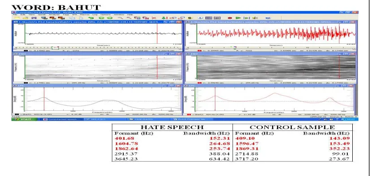Screen dimensions: 372x176
Task: Click the New file toolbar icon
Action: pos(17,18)
